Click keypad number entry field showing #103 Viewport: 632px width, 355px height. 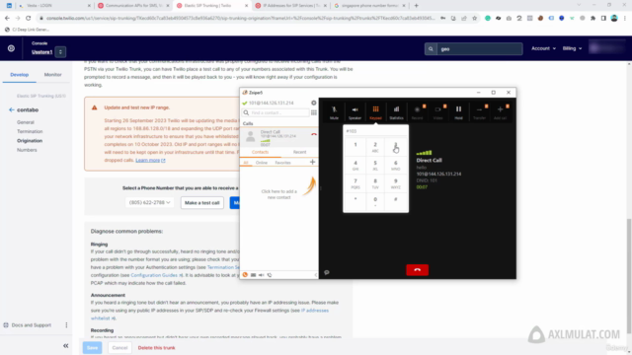[375, 131]
